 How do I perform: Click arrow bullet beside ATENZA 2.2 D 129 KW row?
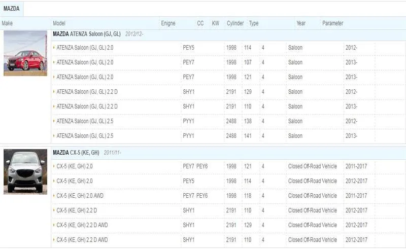(x=54, y=92)
